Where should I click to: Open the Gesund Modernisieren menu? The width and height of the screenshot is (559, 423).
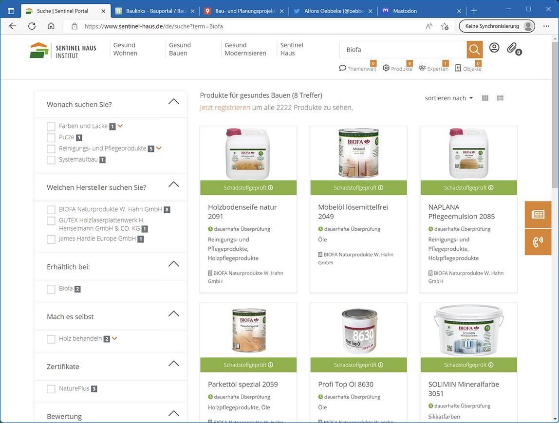coord(245,49)
